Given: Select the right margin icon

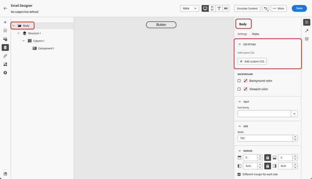Looking at the screenshot, I should pos(275,166).
